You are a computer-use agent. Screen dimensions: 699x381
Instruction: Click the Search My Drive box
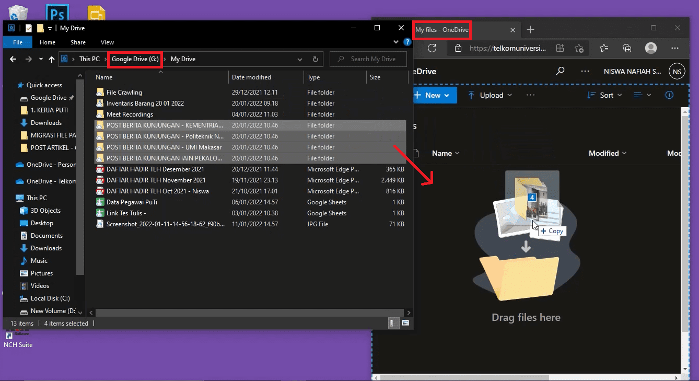[x=369, y=59]
